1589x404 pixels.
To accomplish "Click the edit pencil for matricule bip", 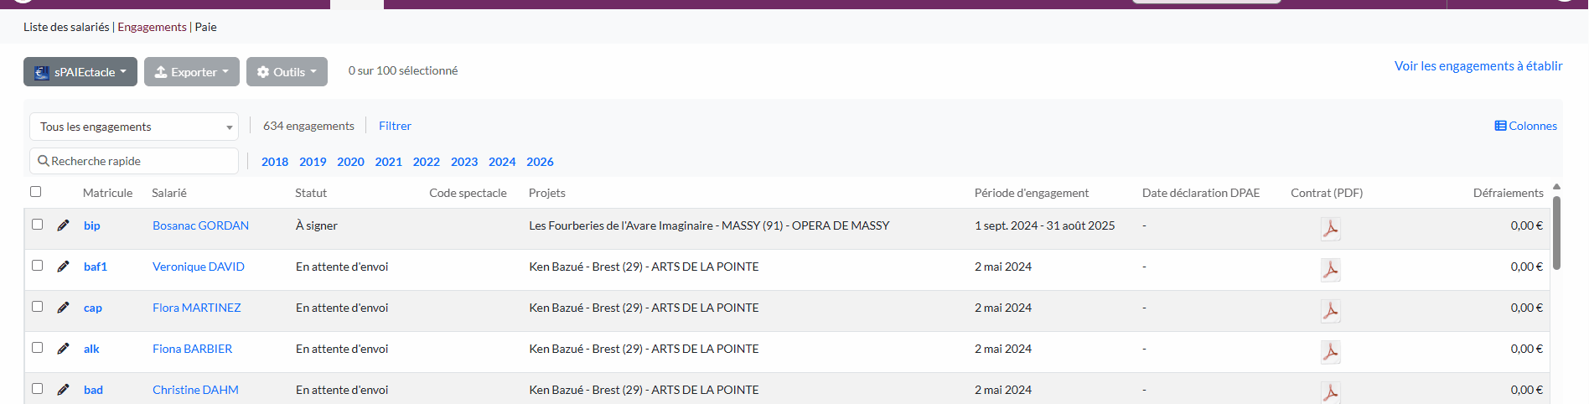I will (63, 225).
